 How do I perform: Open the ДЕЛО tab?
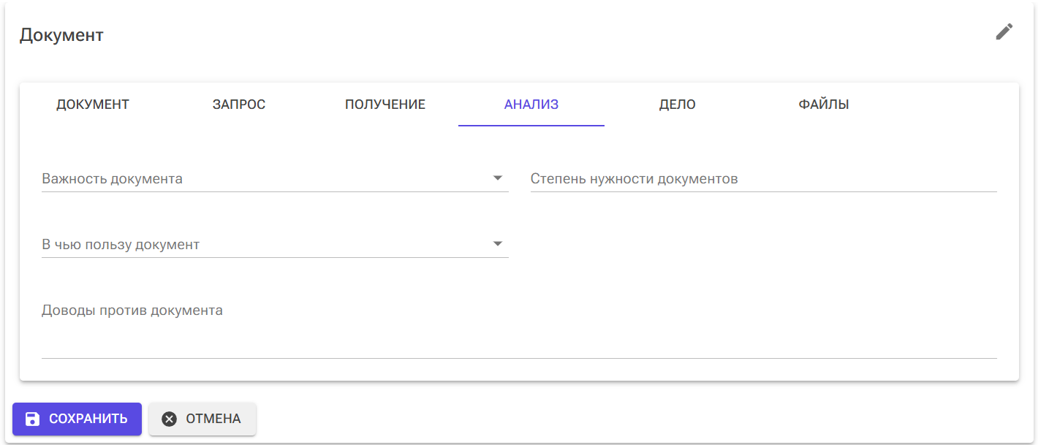(676, 104)
